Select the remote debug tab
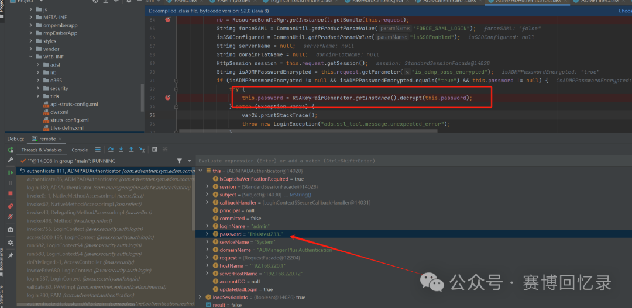The width and height of the screenshot is (632, 308). (x=47, y=139)
